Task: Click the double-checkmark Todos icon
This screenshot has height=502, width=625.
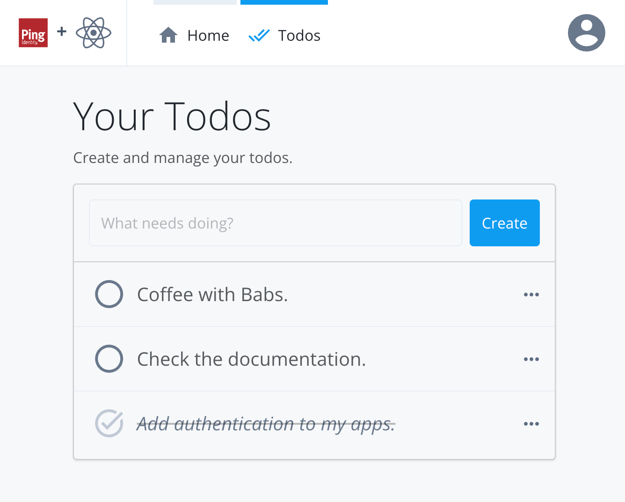Action: click(259, 35)
